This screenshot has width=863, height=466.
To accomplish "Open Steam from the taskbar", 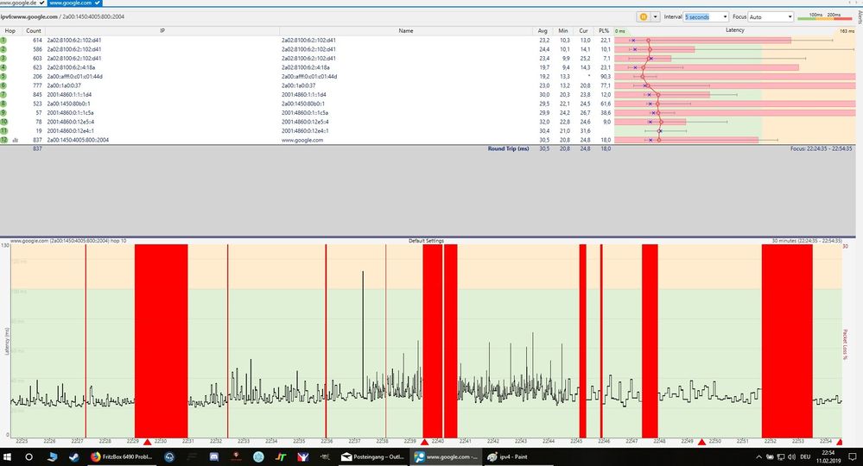I will (x=73, y=457).
